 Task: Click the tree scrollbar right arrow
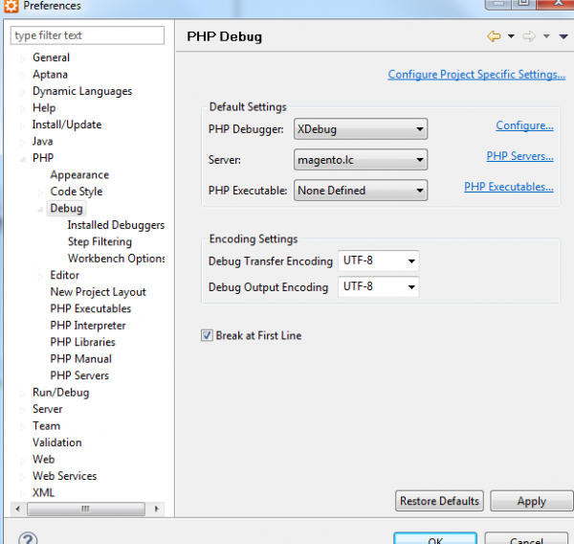[157, 509]
